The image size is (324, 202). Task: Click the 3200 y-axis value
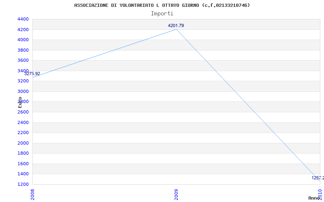pyautogui.click(x=23, y=81)
